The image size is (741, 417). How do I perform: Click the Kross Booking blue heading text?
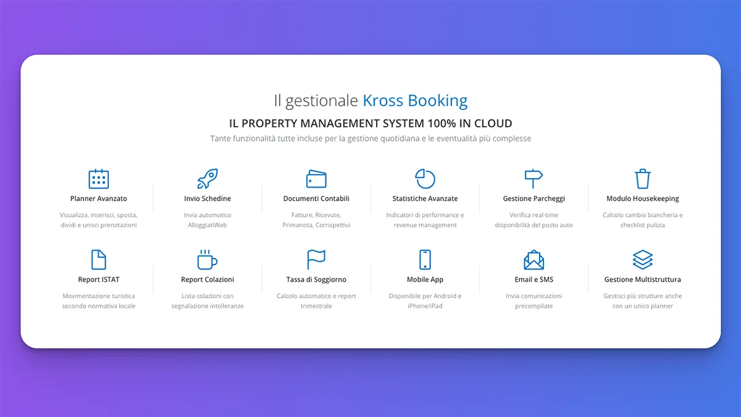[415, 101]
